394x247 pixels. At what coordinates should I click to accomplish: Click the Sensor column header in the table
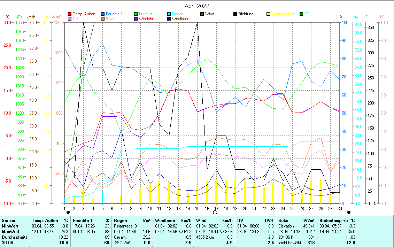(9, 221)
